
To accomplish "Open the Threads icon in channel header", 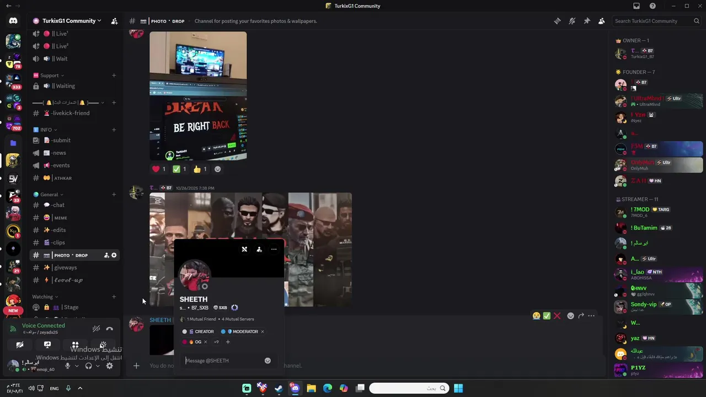I will tap(557, 21).
